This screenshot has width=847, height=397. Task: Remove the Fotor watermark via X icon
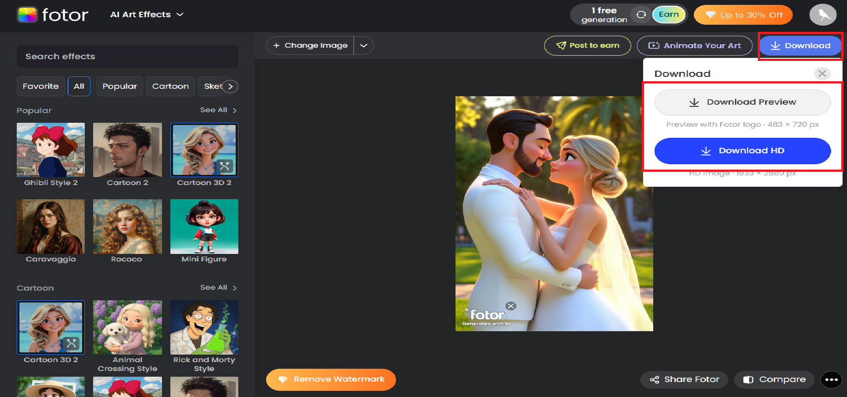coord(511,306)
